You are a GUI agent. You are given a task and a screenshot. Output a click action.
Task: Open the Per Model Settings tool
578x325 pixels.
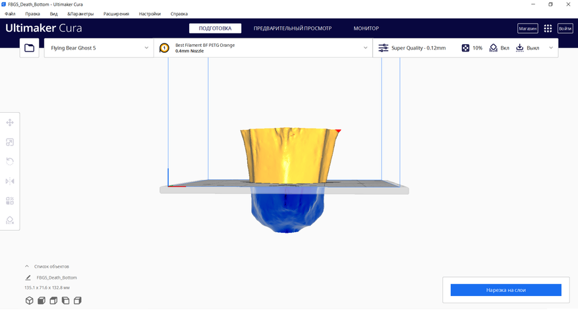[x=10, y=201]
